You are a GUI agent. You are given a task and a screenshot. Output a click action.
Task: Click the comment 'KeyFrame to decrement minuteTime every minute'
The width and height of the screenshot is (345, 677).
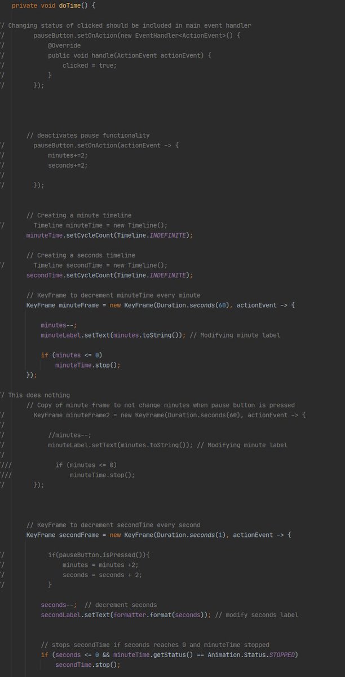click(x=113, y=295)
